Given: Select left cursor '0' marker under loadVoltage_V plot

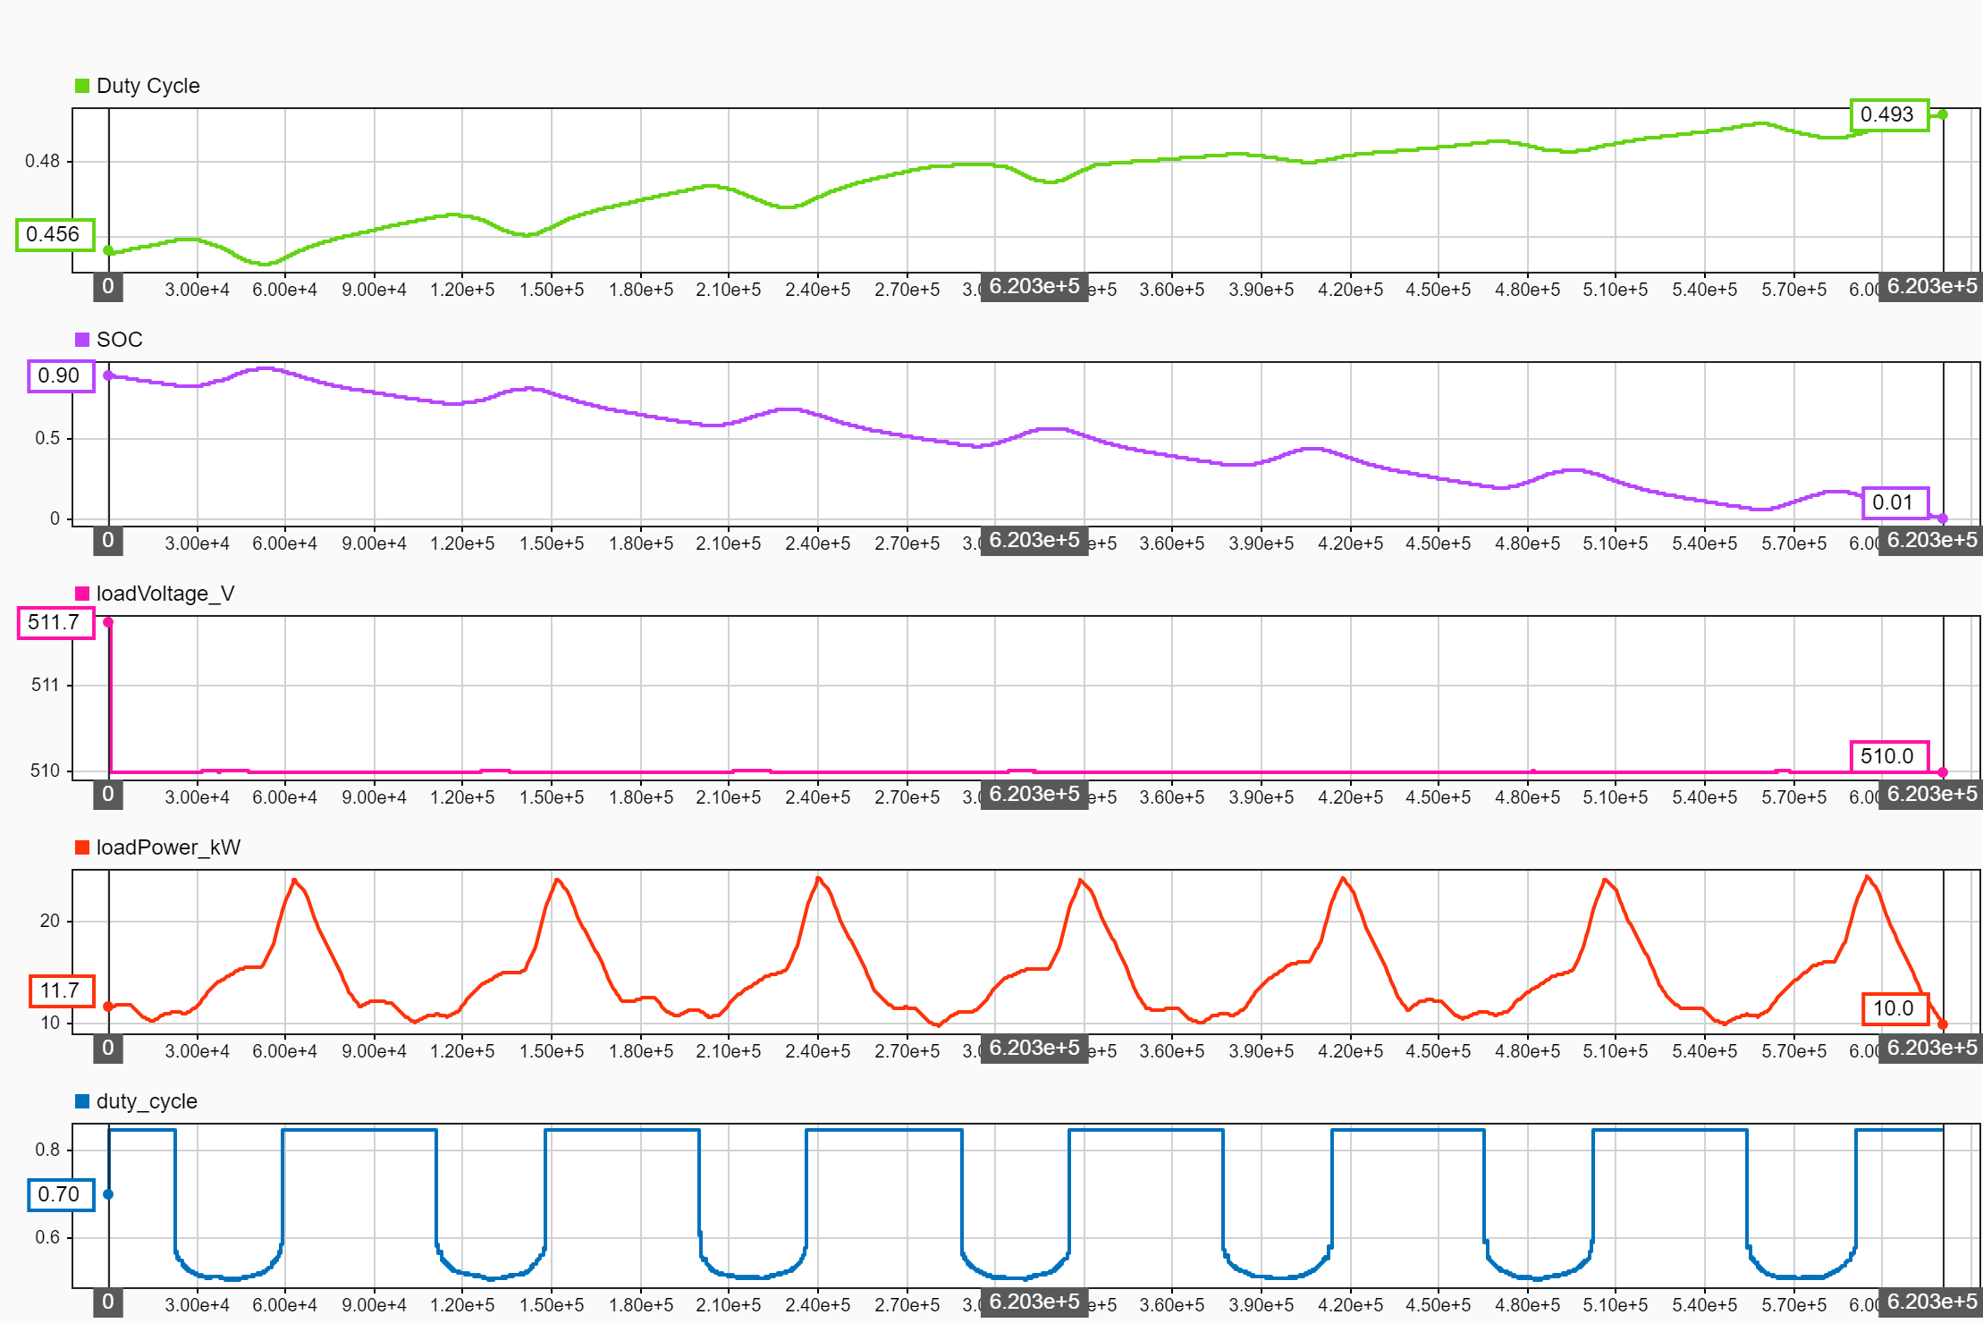Looking at the screenshot, I should (108, 795).
